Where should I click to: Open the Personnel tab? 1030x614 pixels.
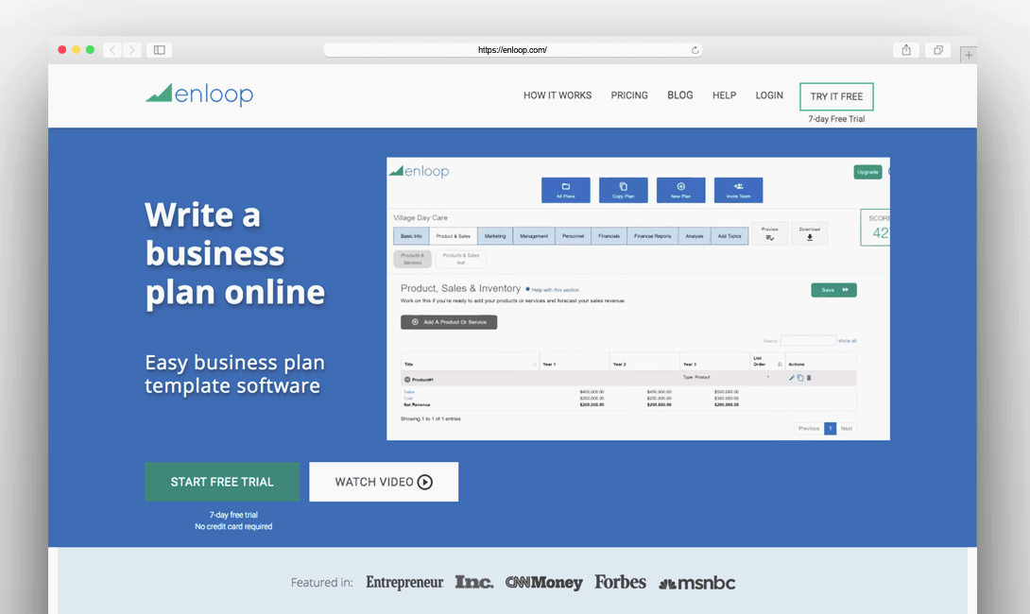(x=573, y=236)
